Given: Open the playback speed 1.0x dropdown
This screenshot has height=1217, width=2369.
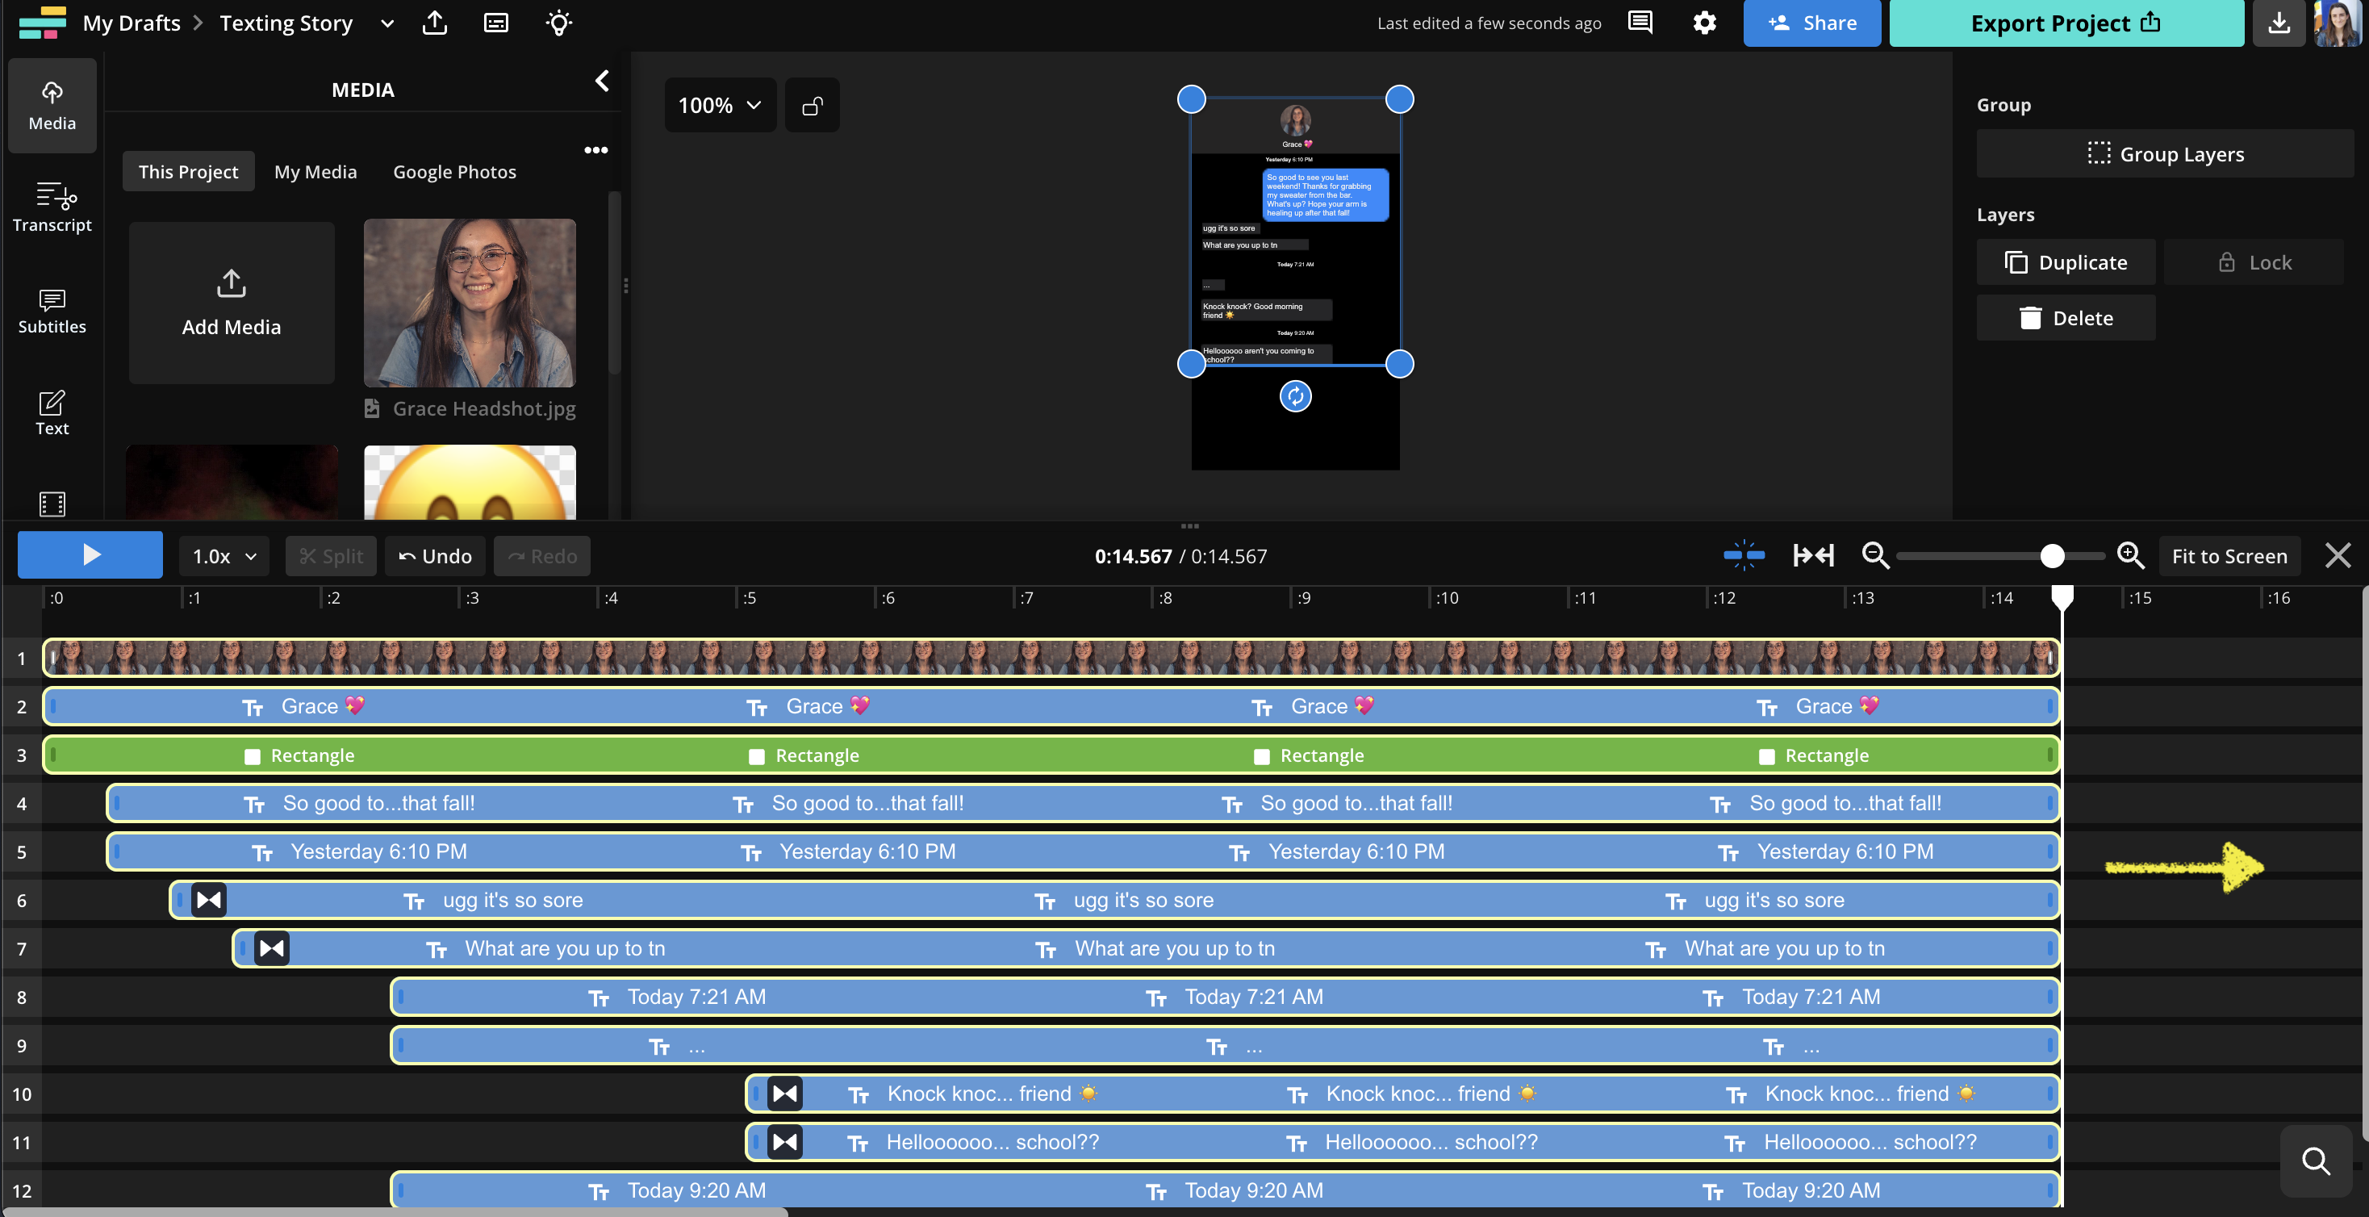Looking at the screenshot, I should (223, 555).
